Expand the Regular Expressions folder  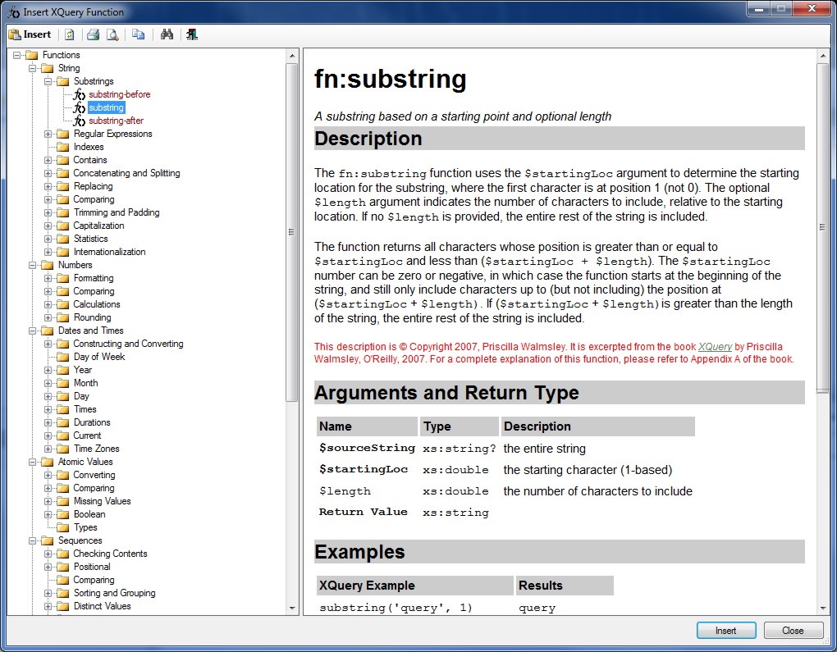pyautogui.click(x=48, y=134)
